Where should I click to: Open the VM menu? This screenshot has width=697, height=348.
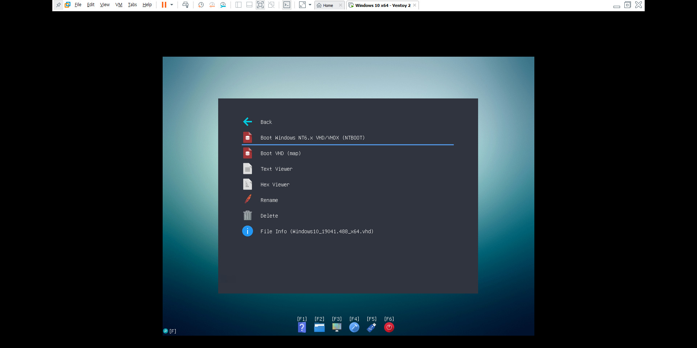click(x=119, y=5)
